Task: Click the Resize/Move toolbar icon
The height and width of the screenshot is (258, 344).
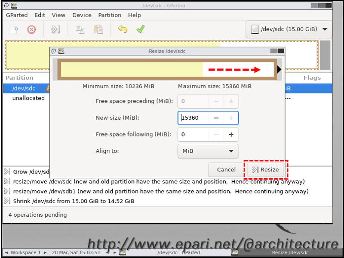Action: [x=55, y=29]
